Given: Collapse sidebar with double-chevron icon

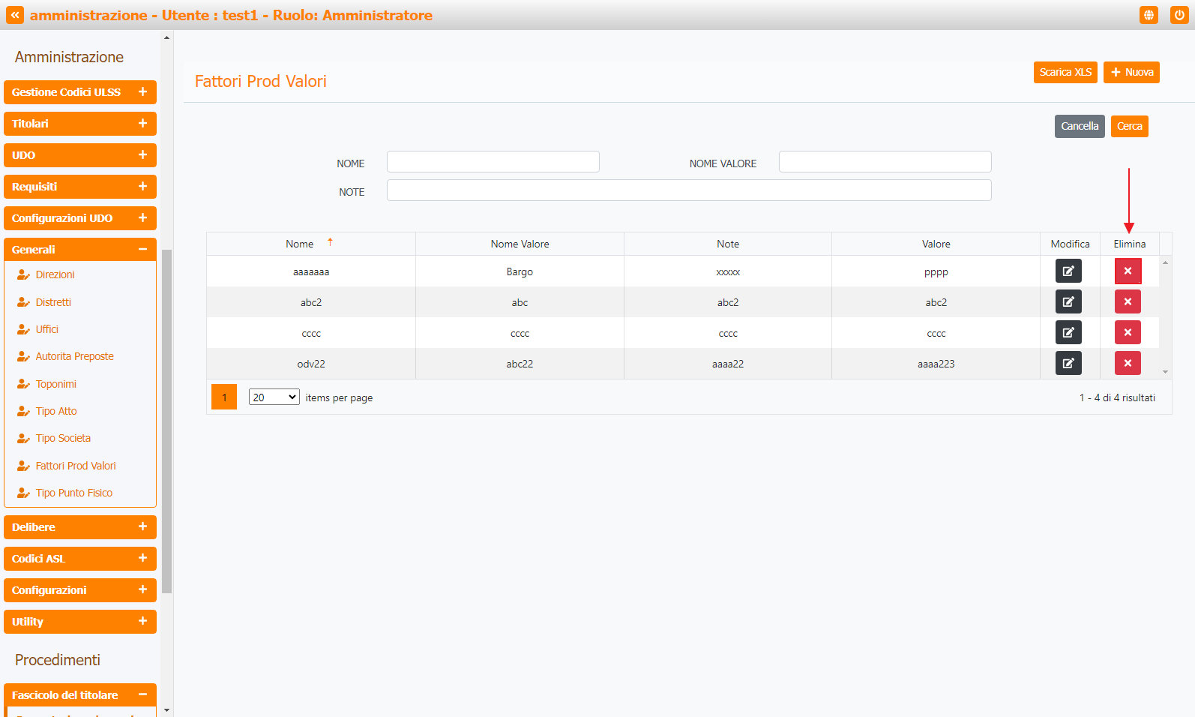Looking at the screenshot, I should coord(15,15).
